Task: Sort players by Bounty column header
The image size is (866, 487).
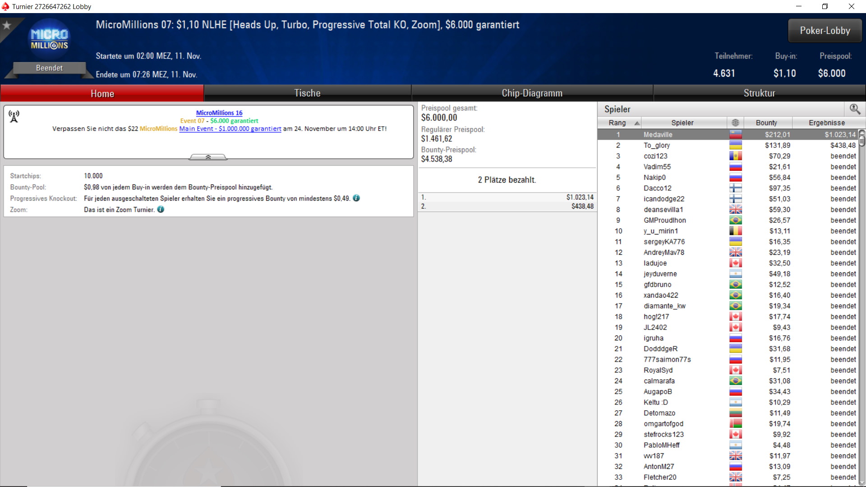Action: click(x=766, y=123)
